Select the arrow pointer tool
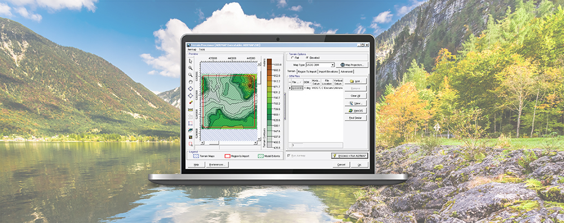Image resolution: width=564 pixels, height=223 pixels. tap(191, 61)
